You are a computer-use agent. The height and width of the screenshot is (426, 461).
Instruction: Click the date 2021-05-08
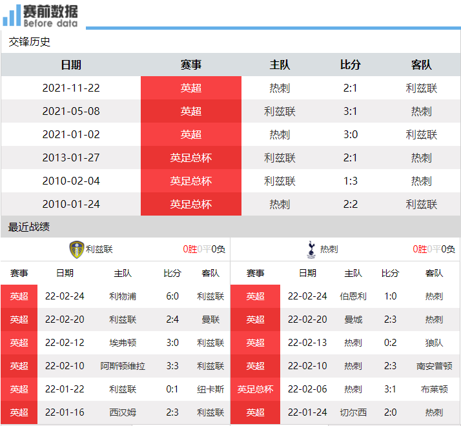coord(71,111)
